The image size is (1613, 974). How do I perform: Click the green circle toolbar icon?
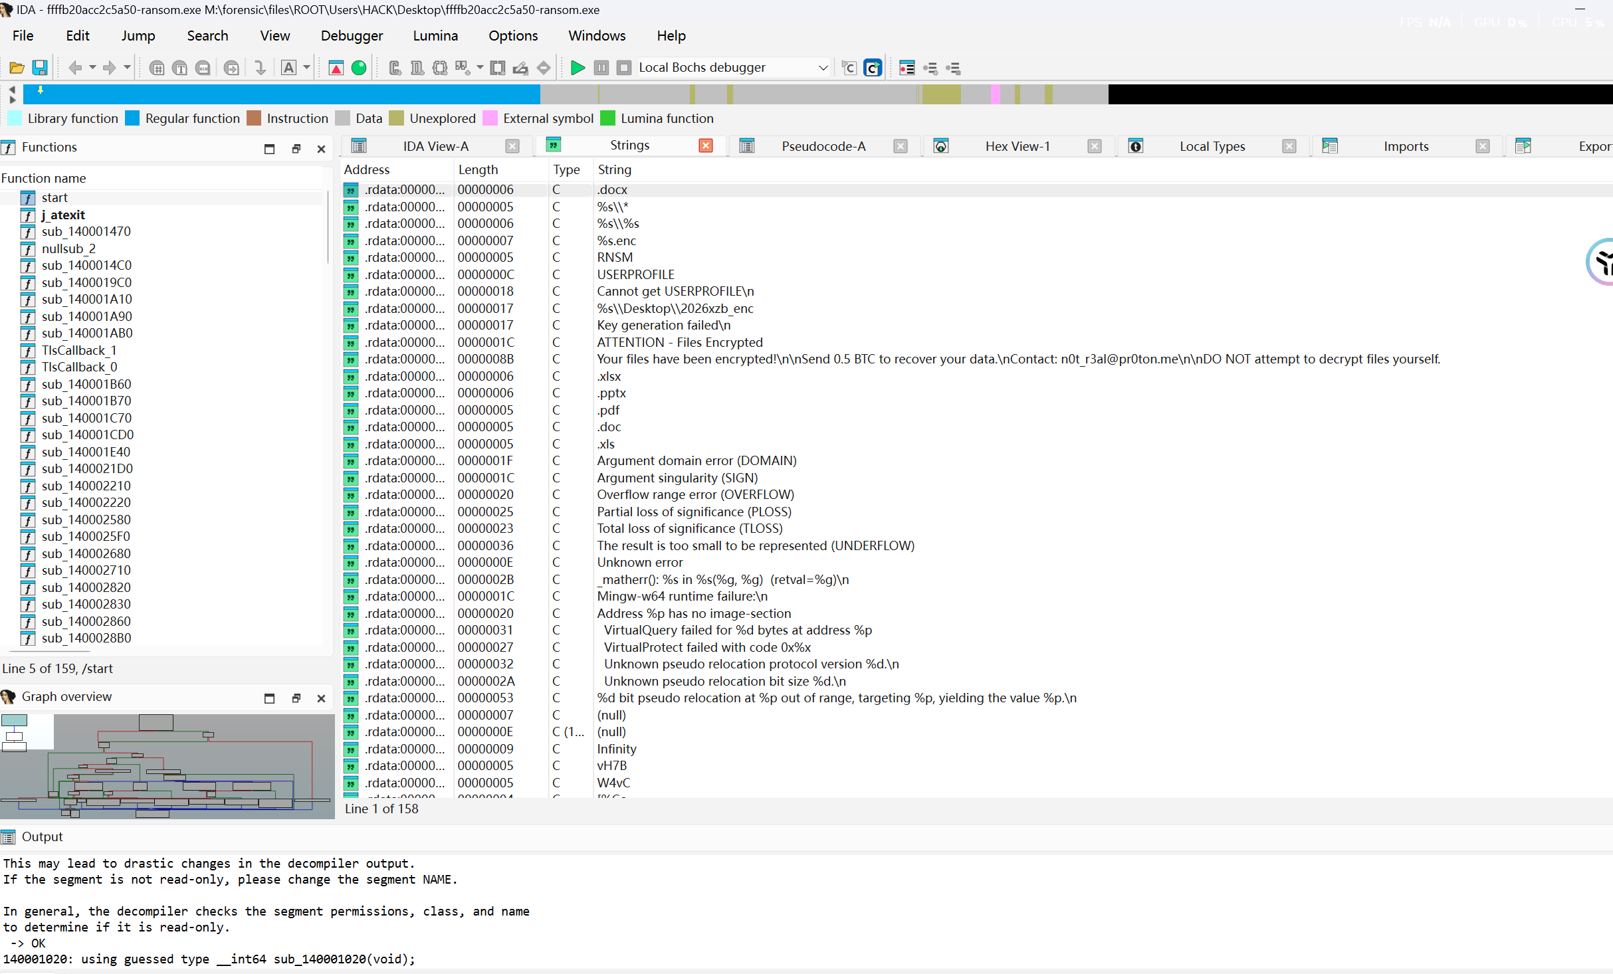359,68
